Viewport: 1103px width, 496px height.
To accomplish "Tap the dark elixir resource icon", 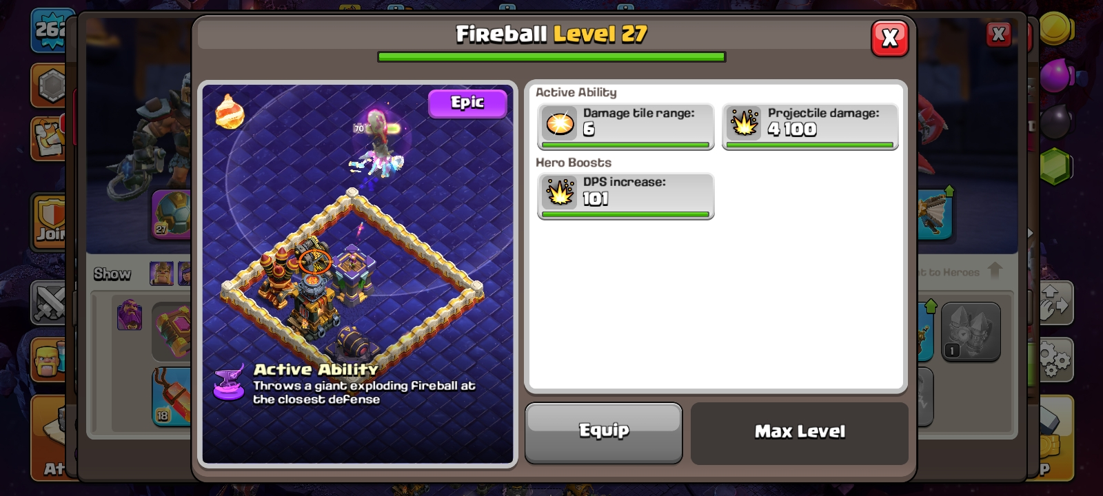I will point(1055,122).
